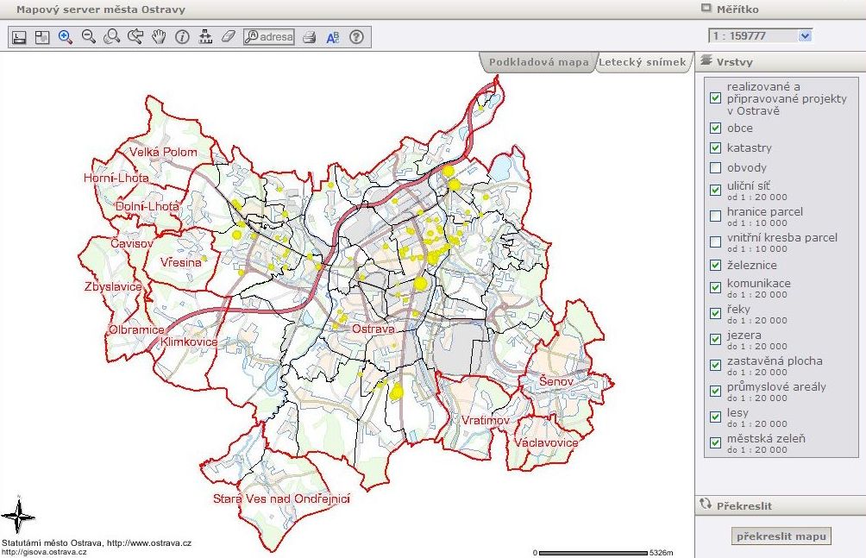Select the distance measurement tool

point(205,36)
